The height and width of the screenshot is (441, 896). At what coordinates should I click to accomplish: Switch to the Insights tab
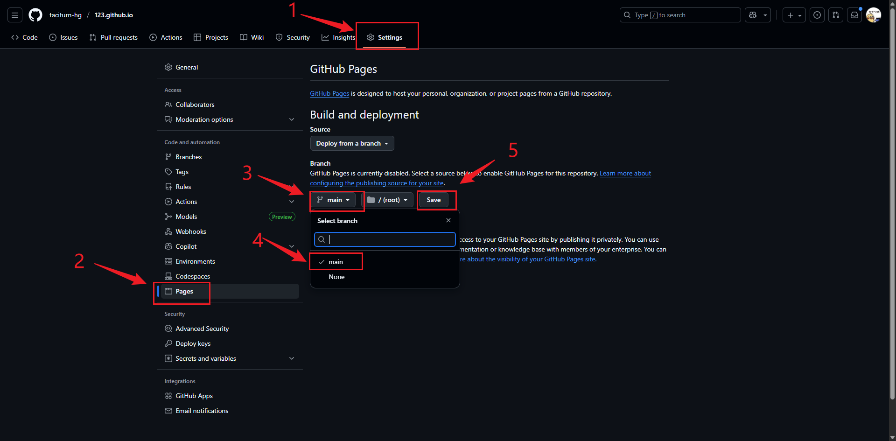[338, 37]
